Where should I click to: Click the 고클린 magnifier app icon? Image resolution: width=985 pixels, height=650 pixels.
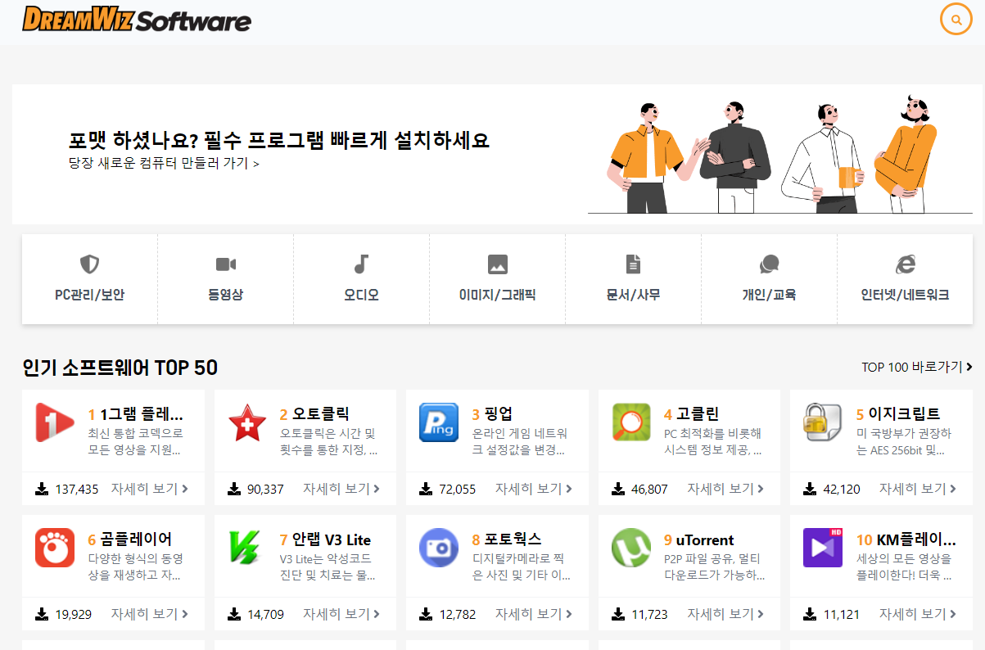point(631,422)
